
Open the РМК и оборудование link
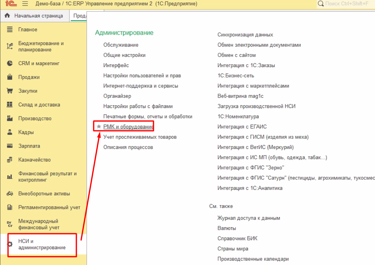point(128,127)
